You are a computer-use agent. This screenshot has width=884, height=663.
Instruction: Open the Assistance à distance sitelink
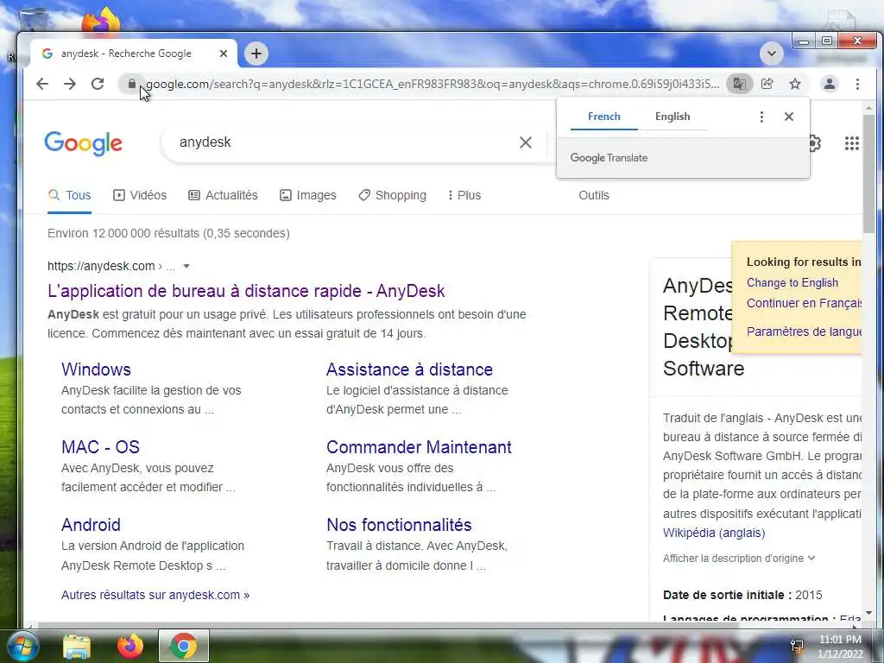pyautogui.click(x=409, y=369)
